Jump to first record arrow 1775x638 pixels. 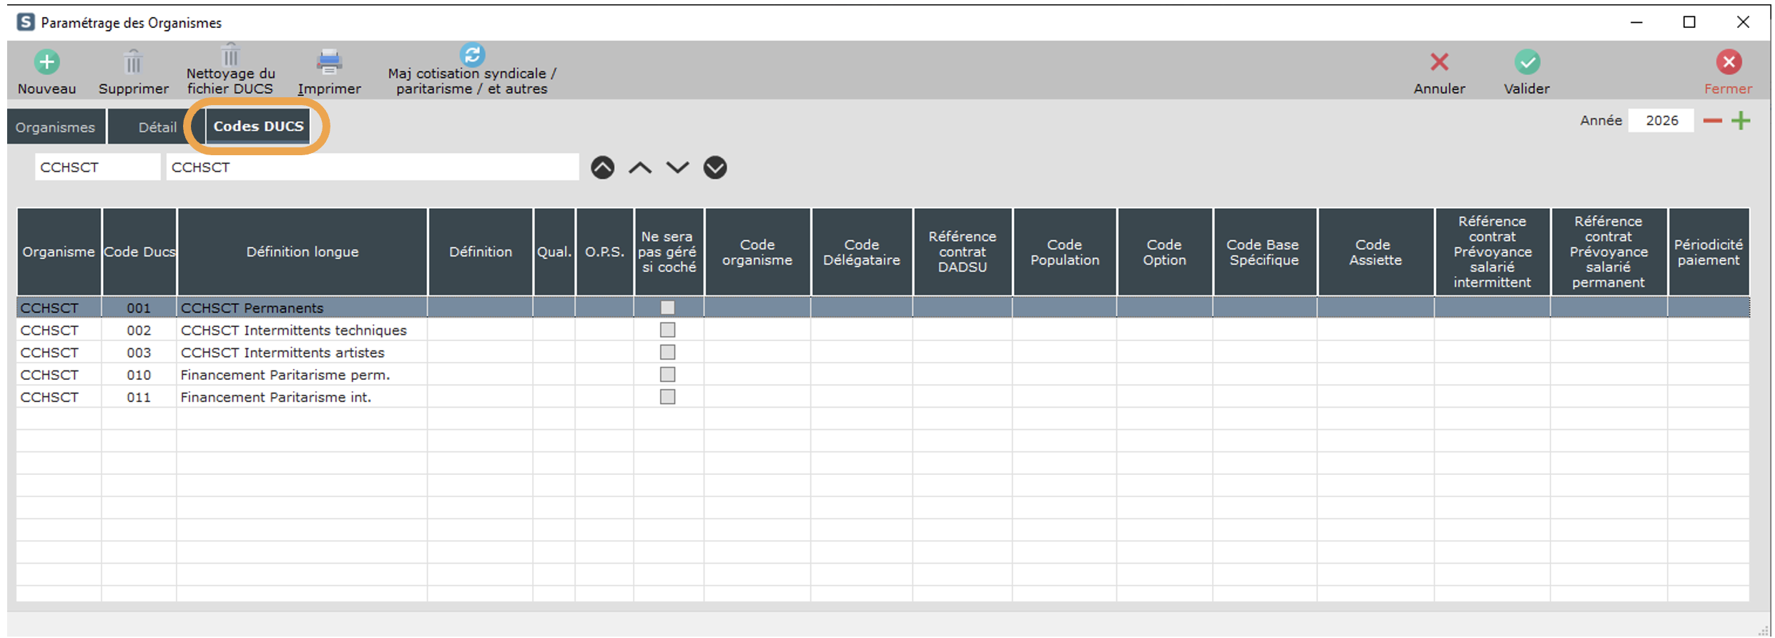[603, 168]
